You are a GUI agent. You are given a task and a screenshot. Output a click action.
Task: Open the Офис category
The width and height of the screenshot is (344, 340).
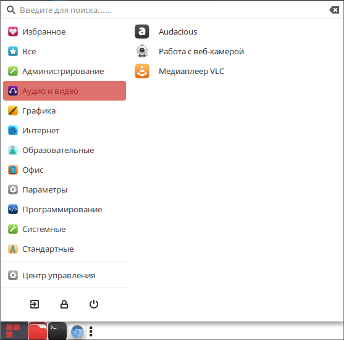[x=64, y=170]
